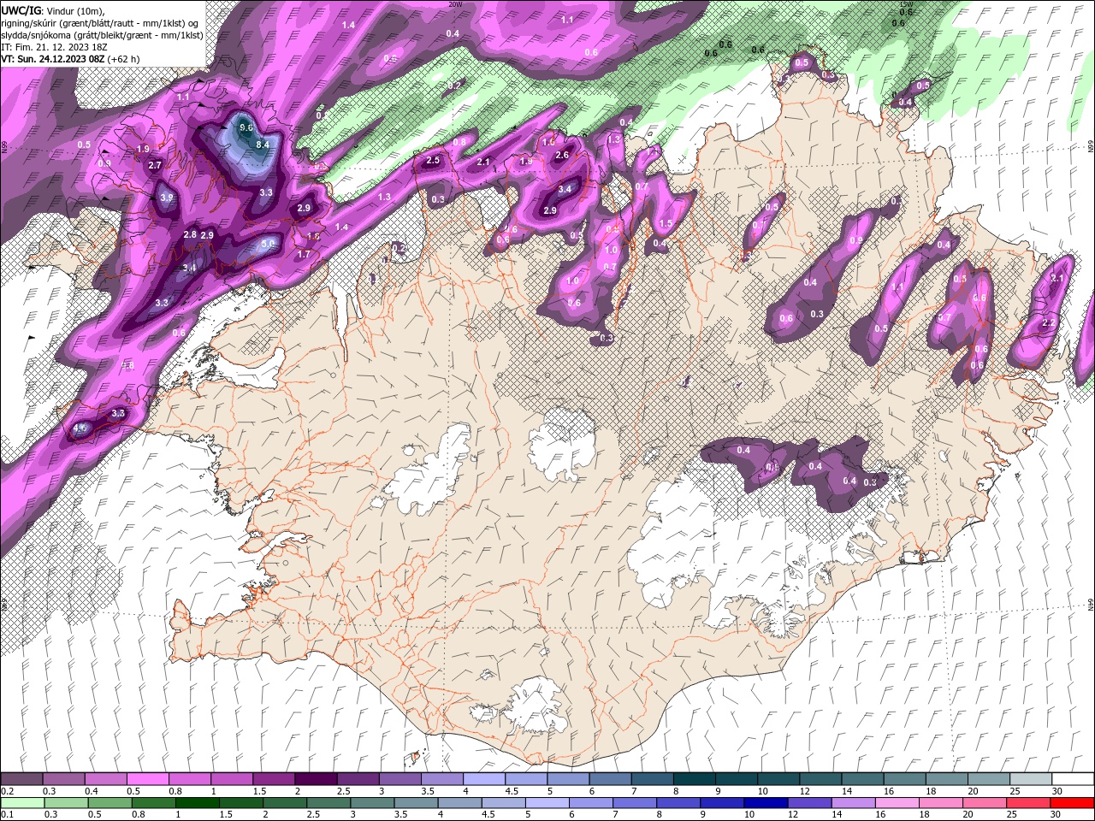Click the light pink swatch at 16 in rain legend
The image size is (1095, 821).
896,802
